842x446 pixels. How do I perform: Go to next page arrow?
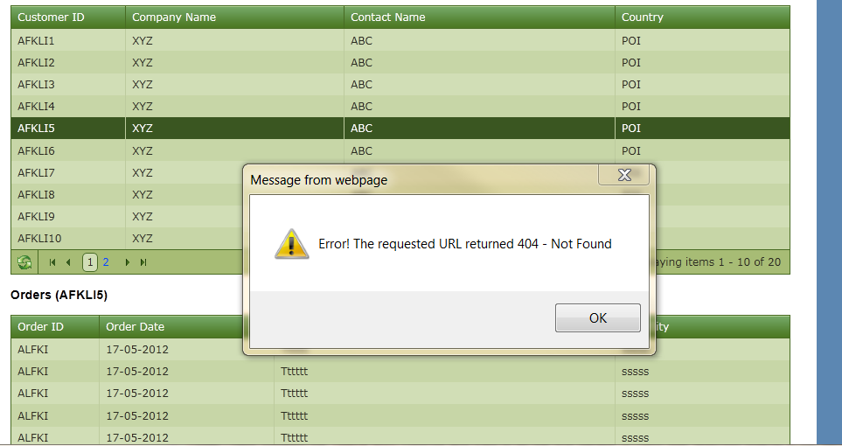128,262
